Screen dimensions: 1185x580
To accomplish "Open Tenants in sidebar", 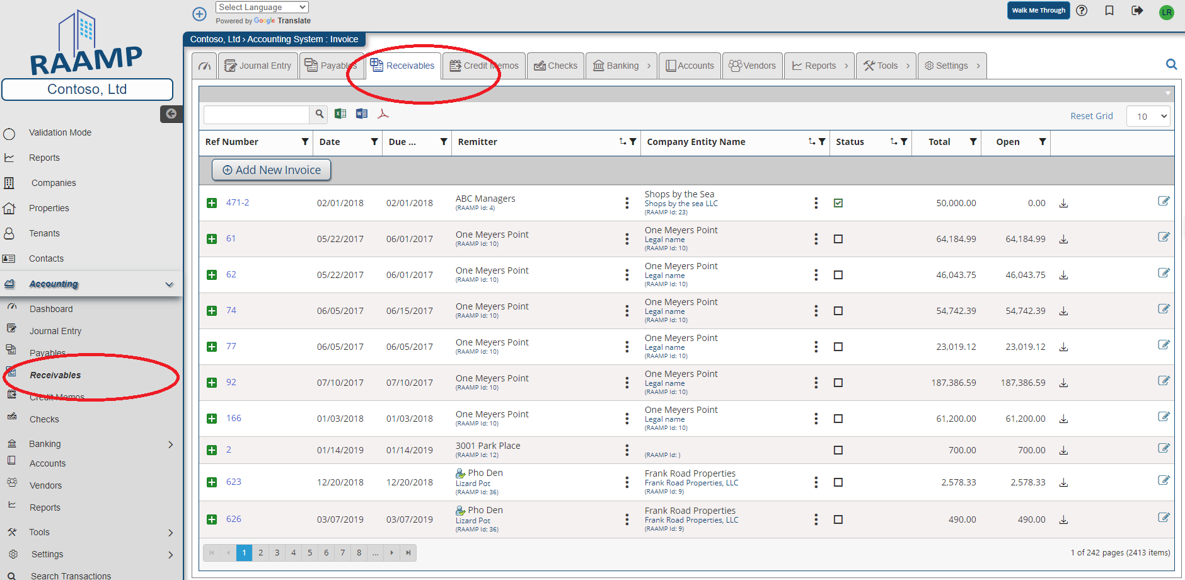I will tap(44, 233).
